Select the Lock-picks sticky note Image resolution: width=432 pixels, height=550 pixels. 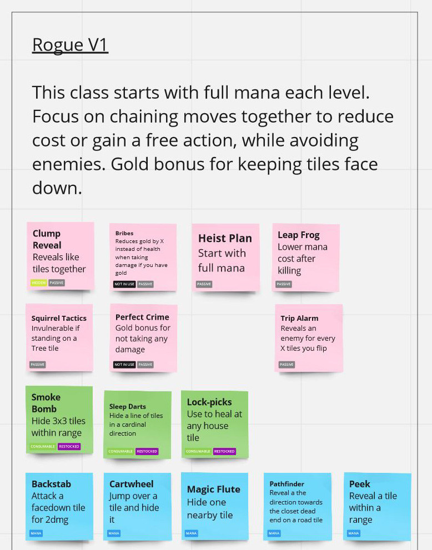pos(214,422)
